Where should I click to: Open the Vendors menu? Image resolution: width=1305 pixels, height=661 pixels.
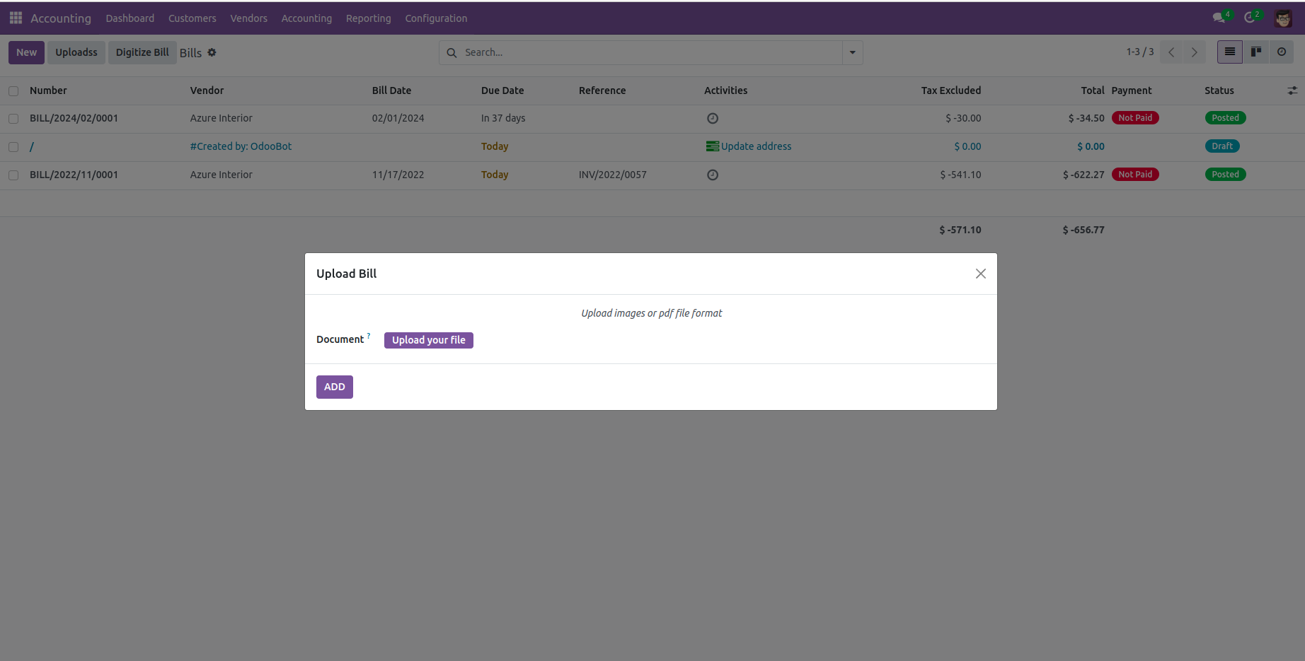click(249, 18)
